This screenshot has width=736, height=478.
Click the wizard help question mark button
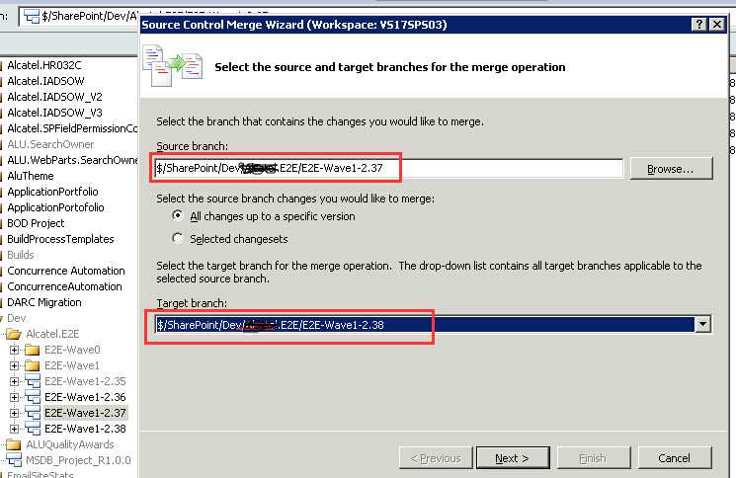[699, 25]
